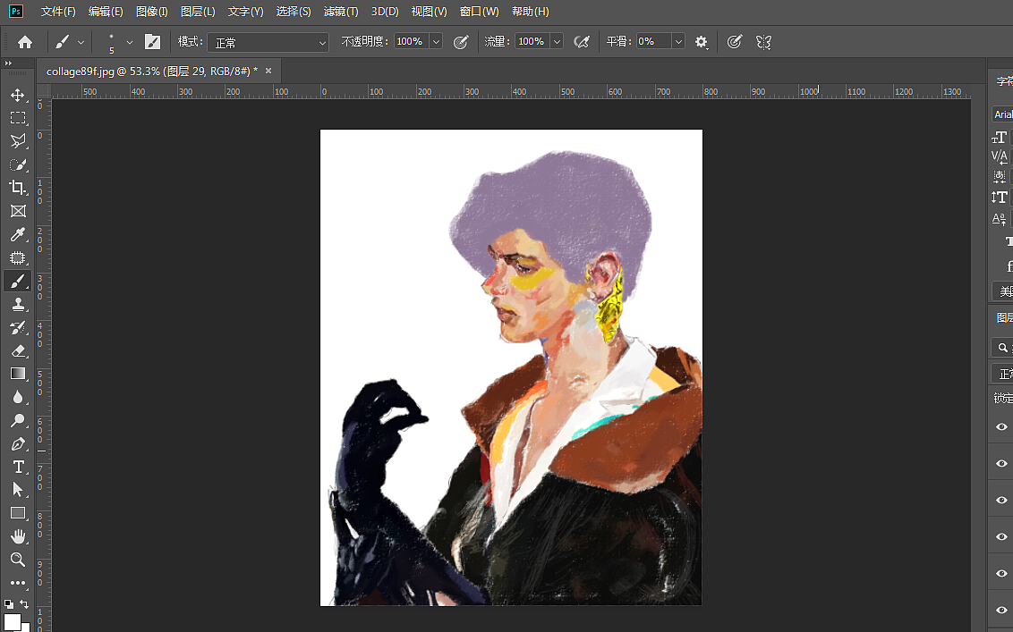Select the Brush tool in the tools panel
Viewport: 1013px width, 632px height.
coord(17,281)
